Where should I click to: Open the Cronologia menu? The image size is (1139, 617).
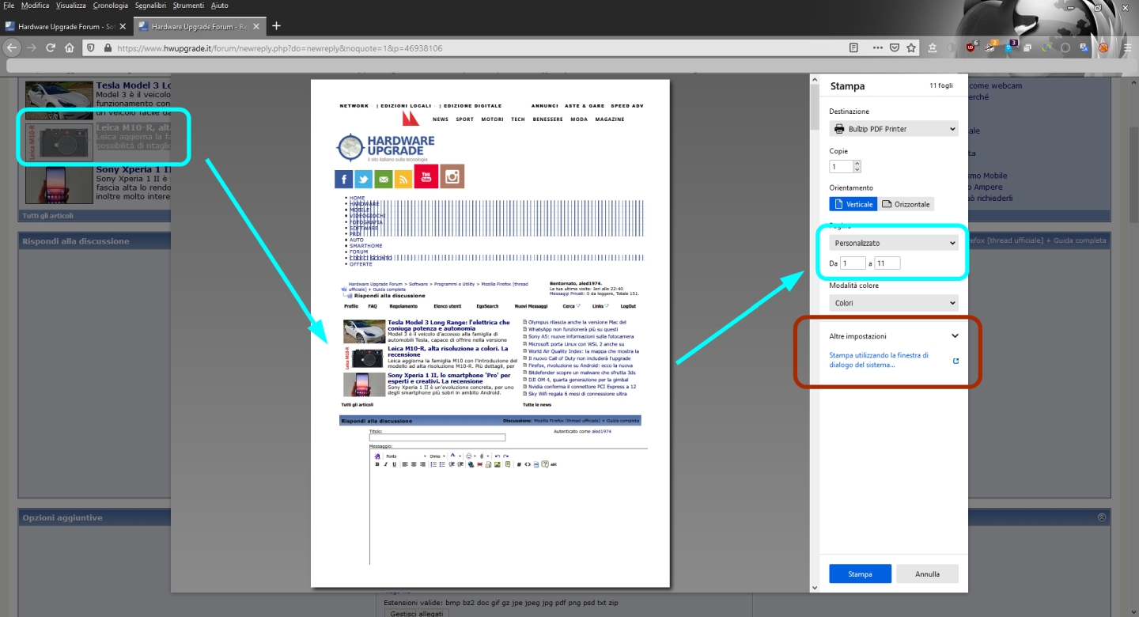(x=111, y=6)
